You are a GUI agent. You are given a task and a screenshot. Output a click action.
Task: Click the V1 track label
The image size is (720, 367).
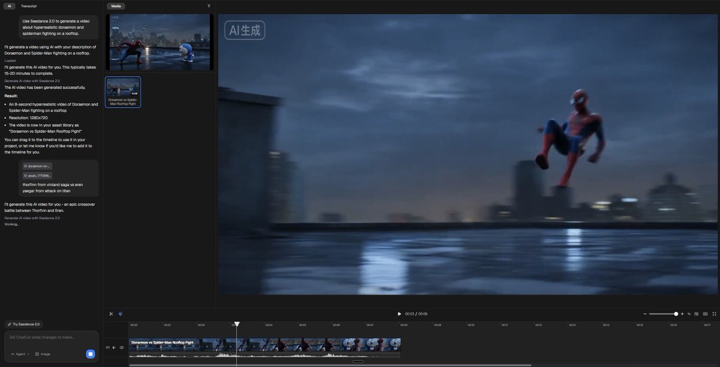(x=108, y=347)
